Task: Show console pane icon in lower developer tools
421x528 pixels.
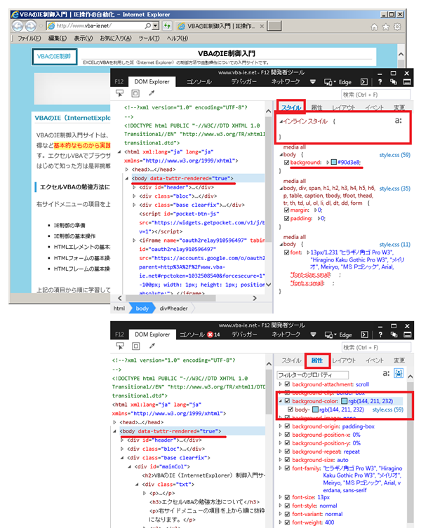Action: [364, 334]
